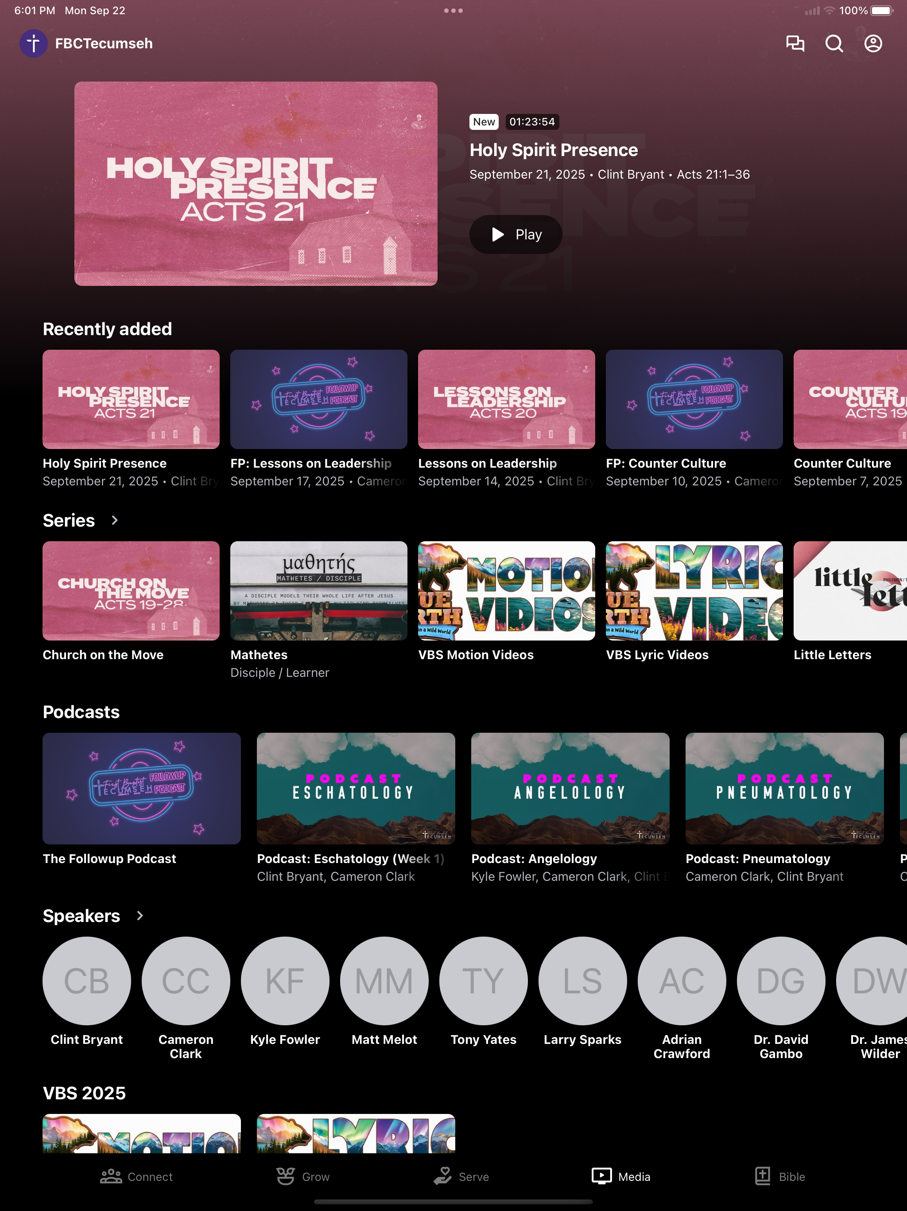This screenshot has height=1211, width=907.
Task: Expand the Series section chevron
Action: click(x=114, y=520)
